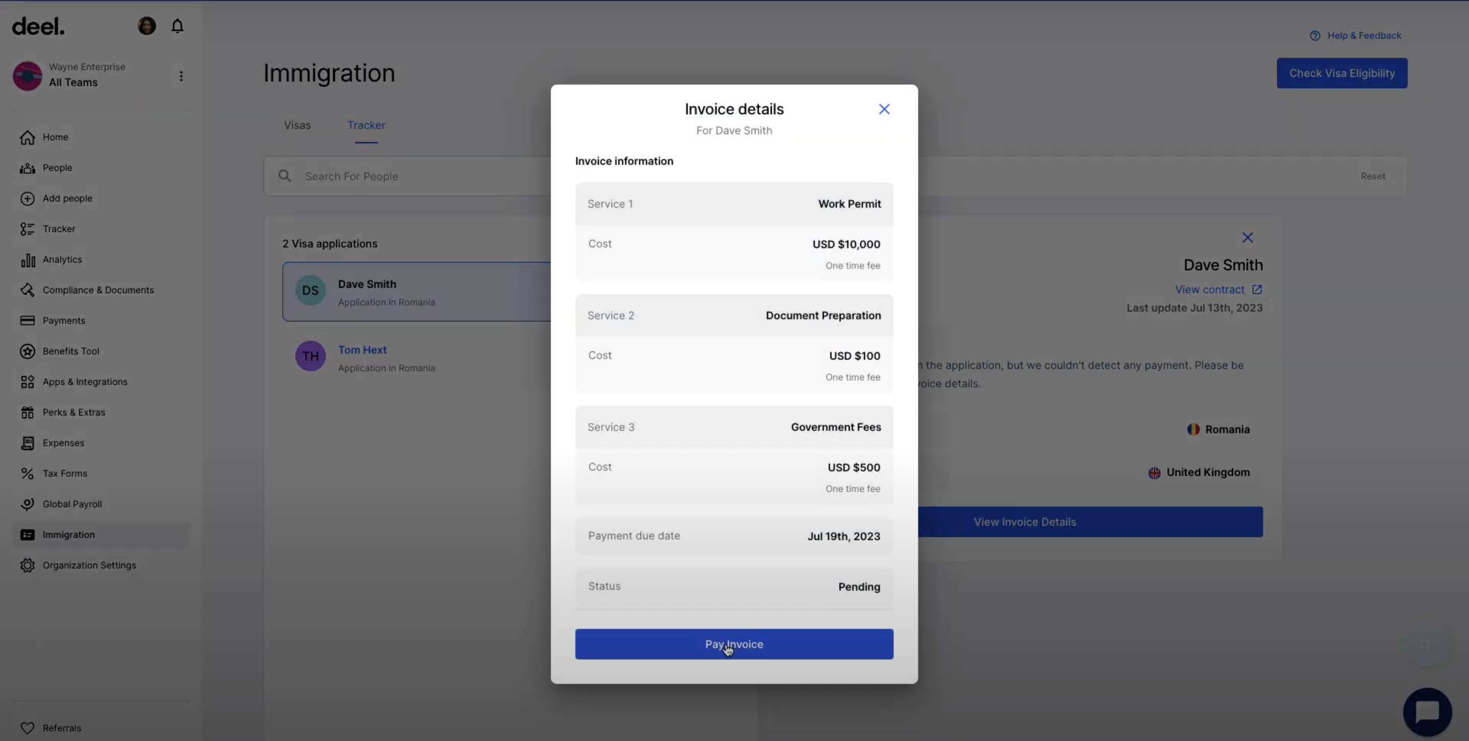Image resolution: width=1469 pixels, height=741 pixels.
Task: Close the Dave Smith side panel
Action: 1247,237
